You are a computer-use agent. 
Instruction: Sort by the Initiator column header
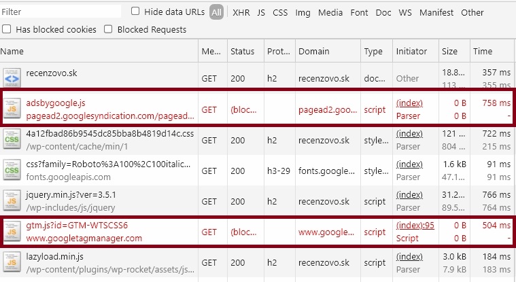click(x=415, y=51)
